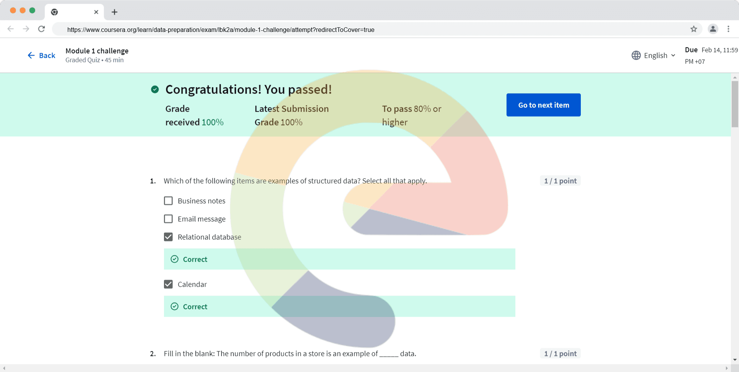Bookmark this page with star icon
This screenshot has height=372, width=739.
[694, 29]
